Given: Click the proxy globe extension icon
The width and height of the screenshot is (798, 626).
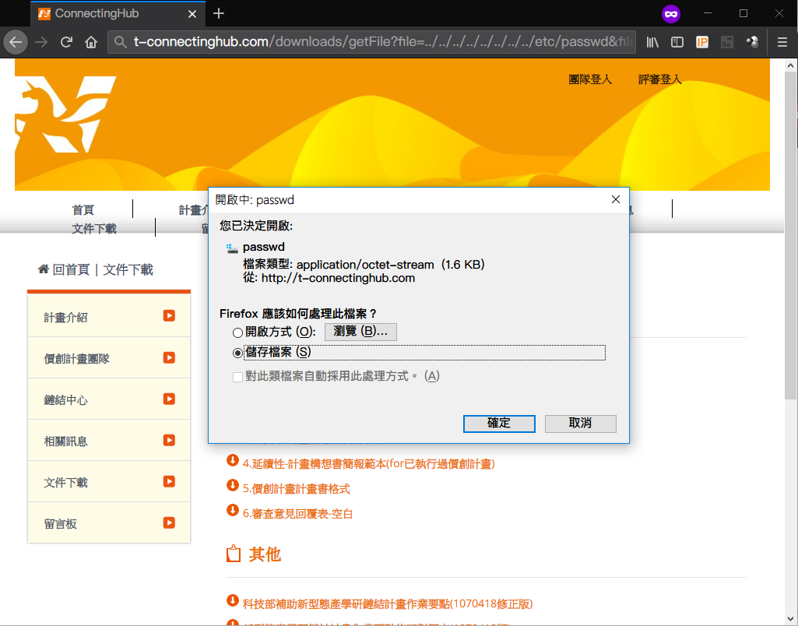Looking at the screenshot, I should [x=752, y=42].
